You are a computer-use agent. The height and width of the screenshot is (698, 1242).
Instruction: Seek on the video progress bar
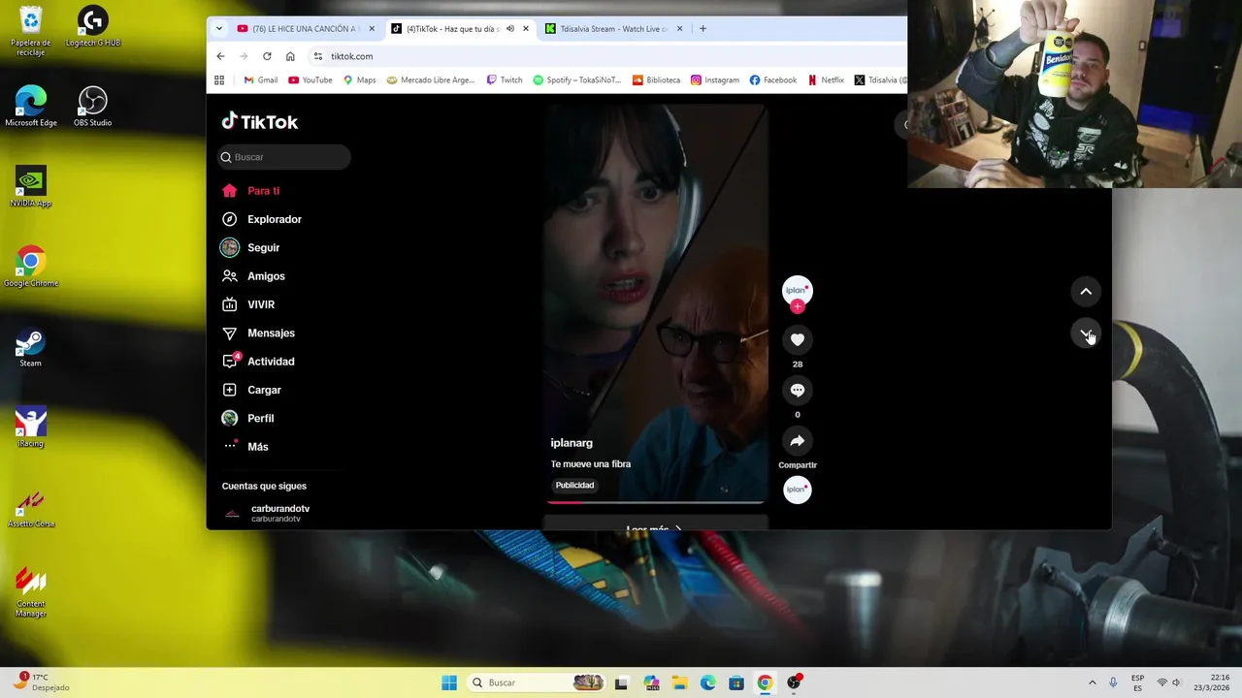click(x=656, y=502)
